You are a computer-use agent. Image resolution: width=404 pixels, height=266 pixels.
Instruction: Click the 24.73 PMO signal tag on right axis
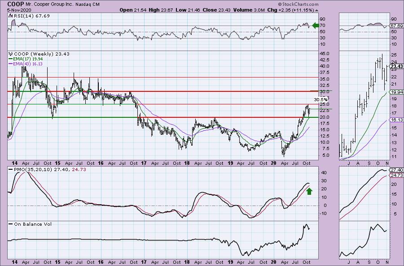[396, 175]
